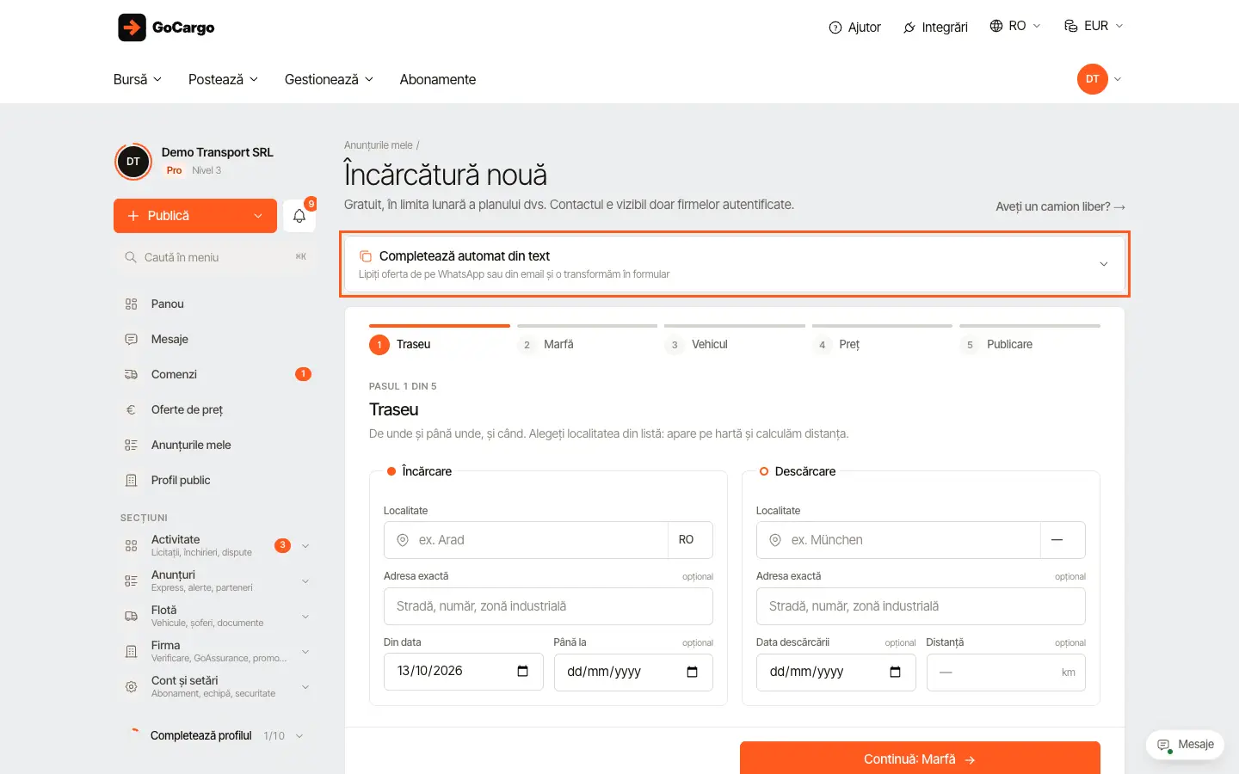This screenshot has height=774, width=1239.
Task: Expand the Activitate section chevron
Action: click(x=305, y=546)
